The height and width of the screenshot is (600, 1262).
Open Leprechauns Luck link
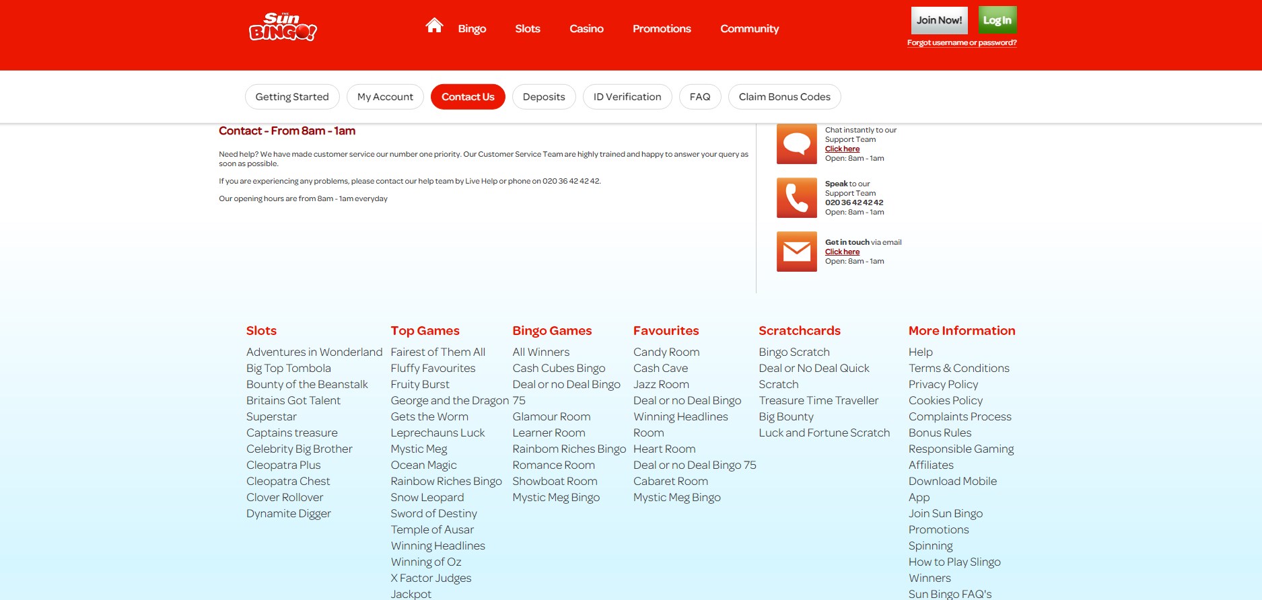pos(437,433)
